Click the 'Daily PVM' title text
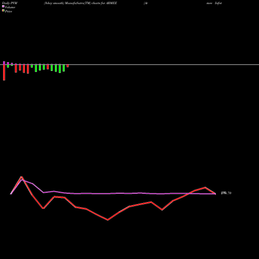Image resolution: width=259 pixels, height=259 pixels. pyautogui.click(x=10, y=3)
